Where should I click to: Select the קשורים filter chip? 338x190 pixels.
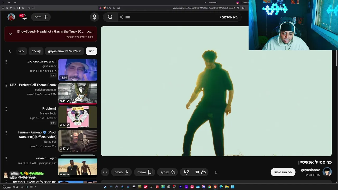(x=36, y=51)
